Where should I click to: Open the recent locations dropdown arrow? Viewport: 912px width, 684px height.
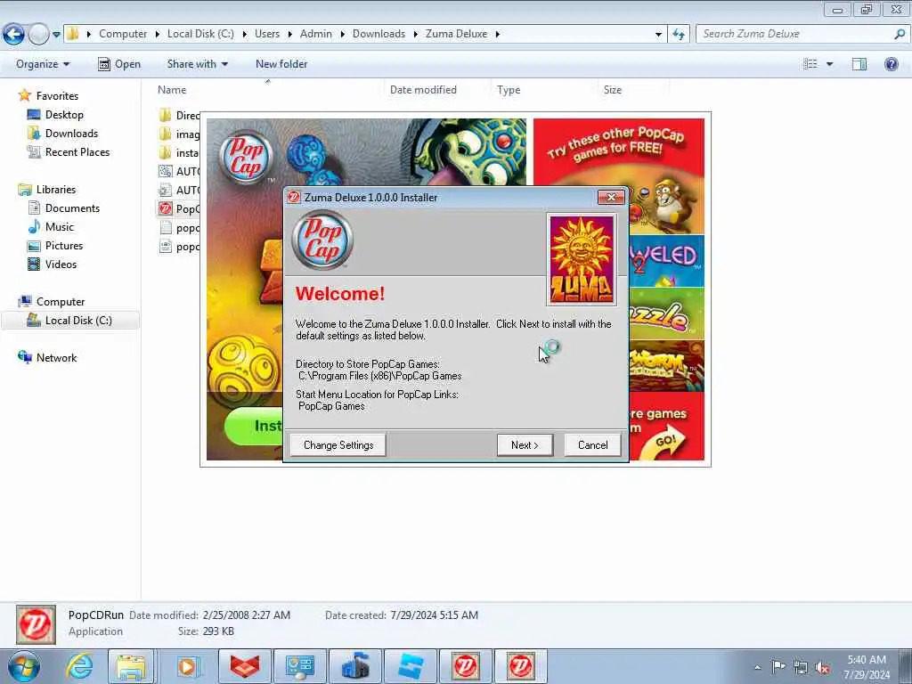click(56, 35)
